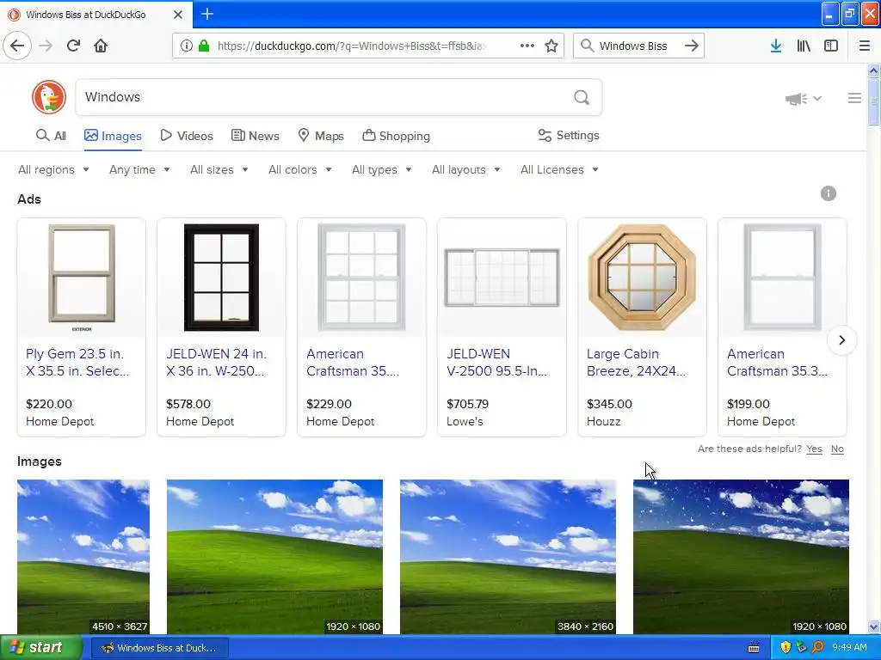Click the browser forward arrow
881x660 pixels.
[x=46, y=46]
